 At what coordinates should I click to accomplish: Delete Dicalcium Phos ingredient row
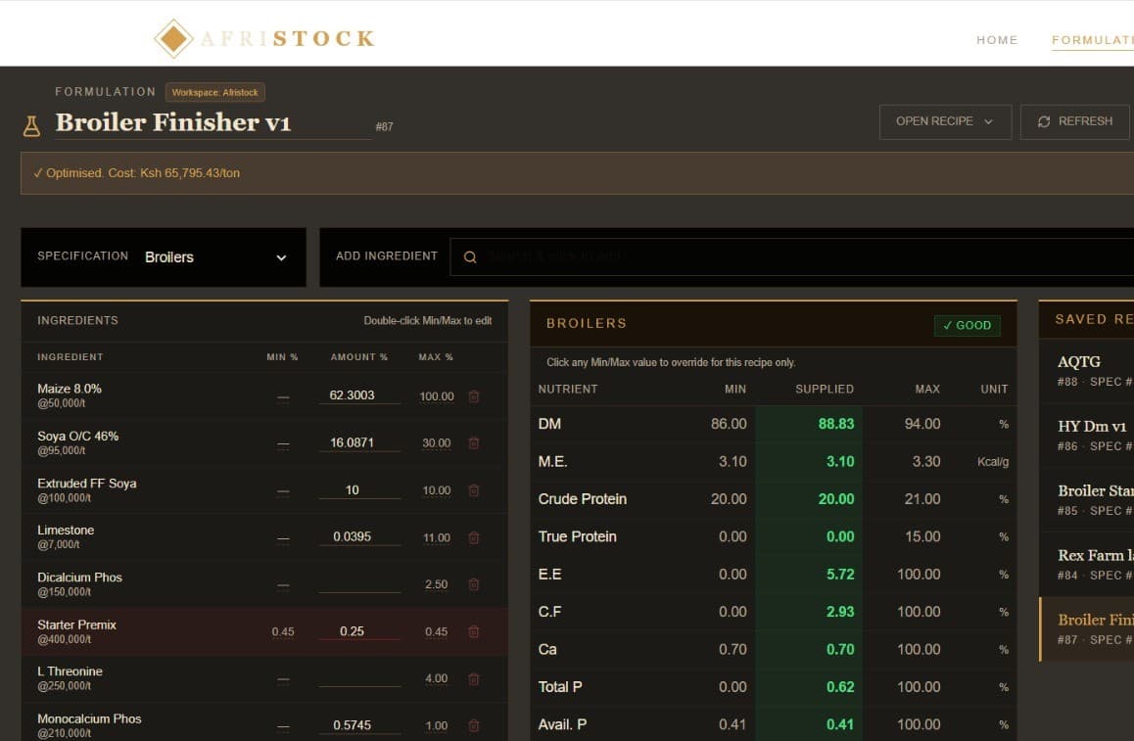pos(474,584)
